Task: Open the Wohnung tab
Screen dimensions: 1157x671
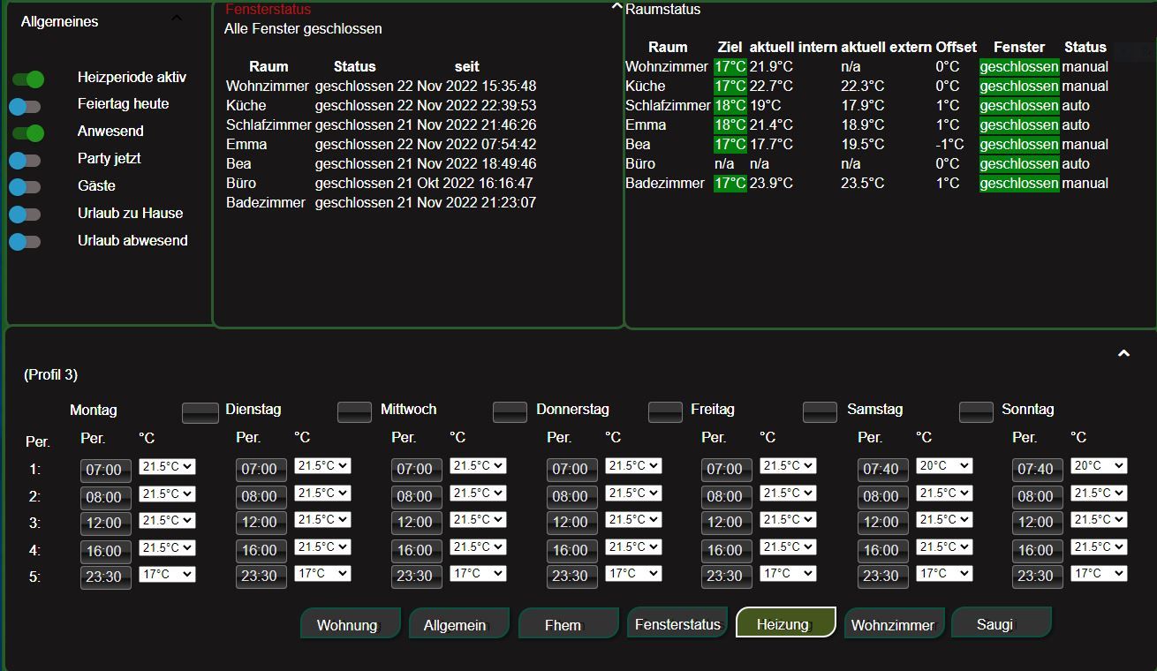Action: [x=350, y=623]
